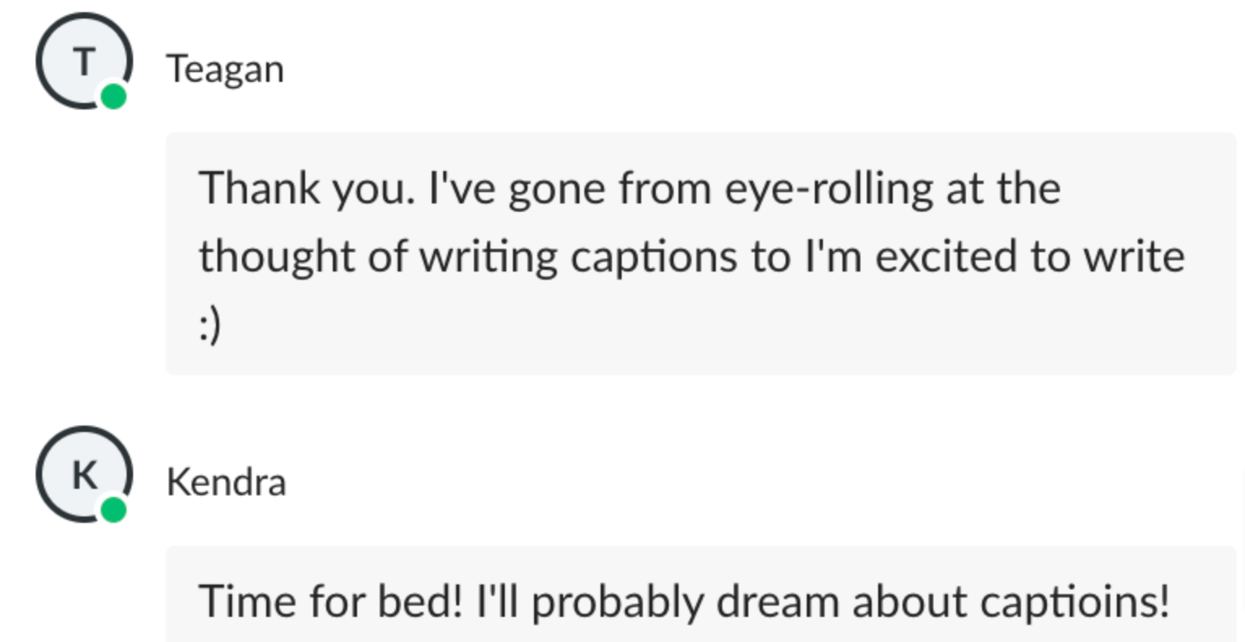Click the letter T inside Teagan's avatar
1245x642 pixels.
click(84, 62)
